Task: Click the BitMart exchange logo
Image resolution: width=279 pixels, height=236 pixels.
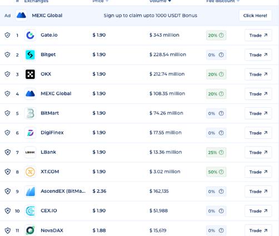Action: 30,113
